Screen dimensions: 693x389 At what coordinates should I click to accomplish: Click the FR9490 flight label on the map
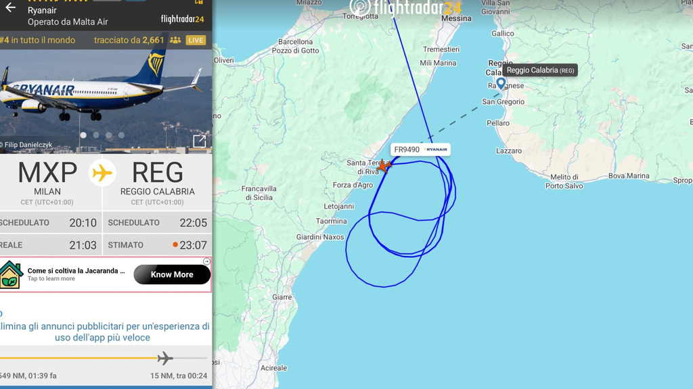pos(420,149)
